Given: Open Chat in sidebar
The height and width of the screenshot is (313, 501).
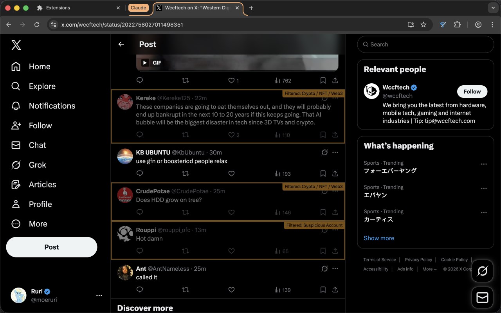Looking at the screenshot, I should click(29, 145).
